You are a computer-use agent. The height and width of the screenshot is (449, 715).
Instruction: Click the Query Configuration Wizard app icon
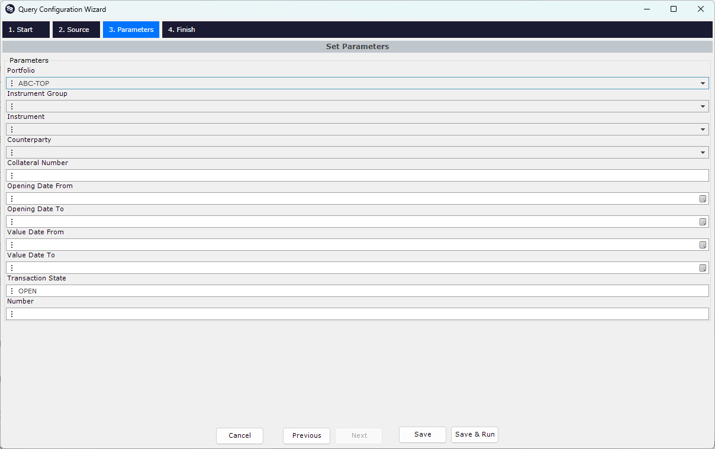click(9, 9)
